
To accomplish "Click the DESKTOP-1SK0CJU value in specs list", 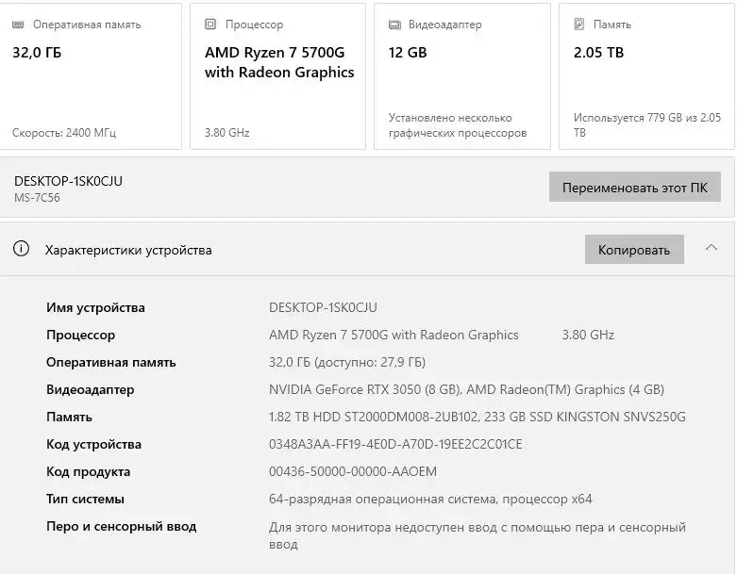I will click(323, 307).
